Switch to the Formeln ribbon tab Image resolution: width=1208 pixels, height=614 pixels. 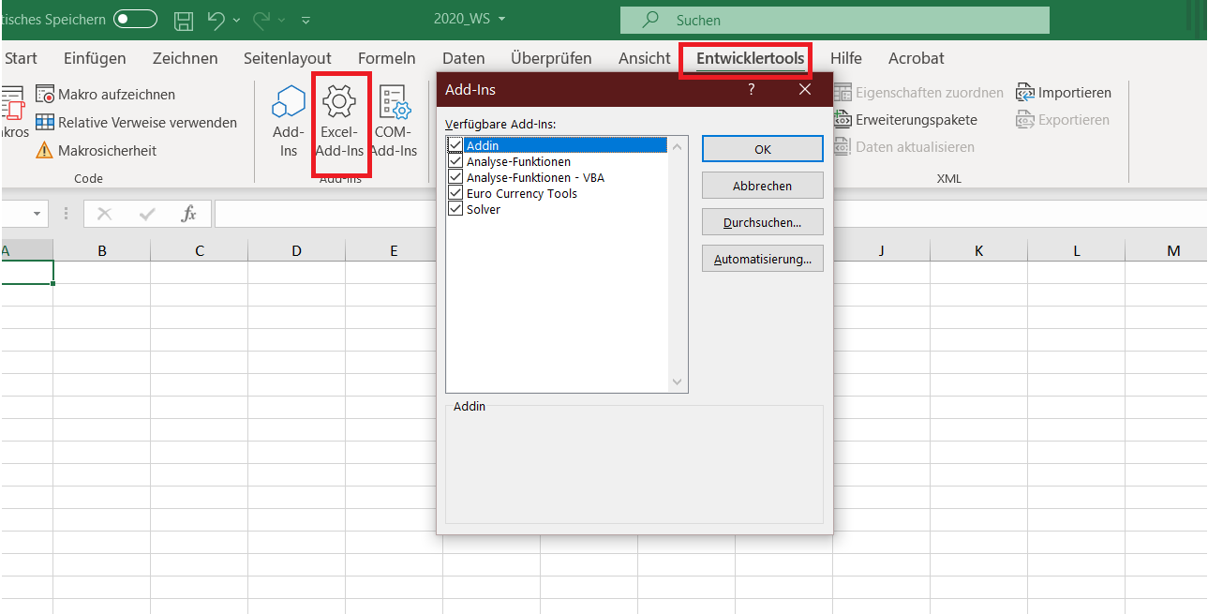point(386,58)
